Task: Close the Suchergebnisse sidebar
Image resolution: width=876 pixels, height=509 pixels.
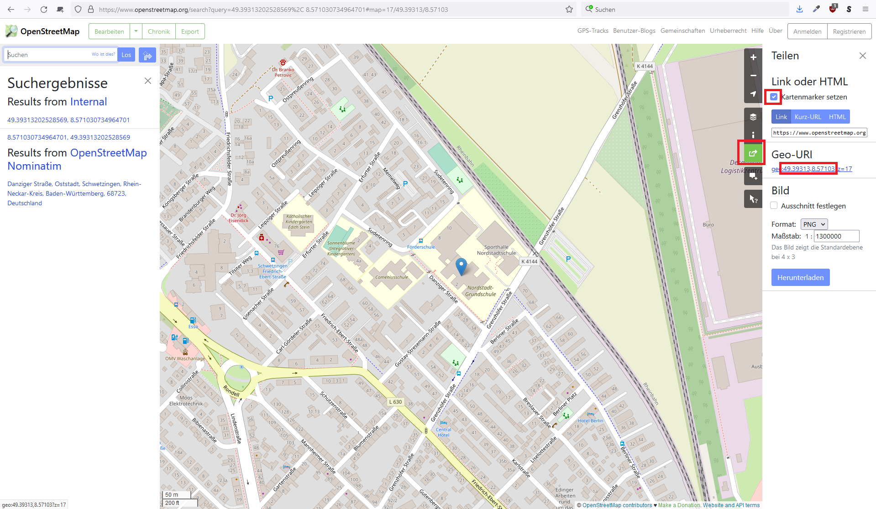Action: (x=148, y=81)
